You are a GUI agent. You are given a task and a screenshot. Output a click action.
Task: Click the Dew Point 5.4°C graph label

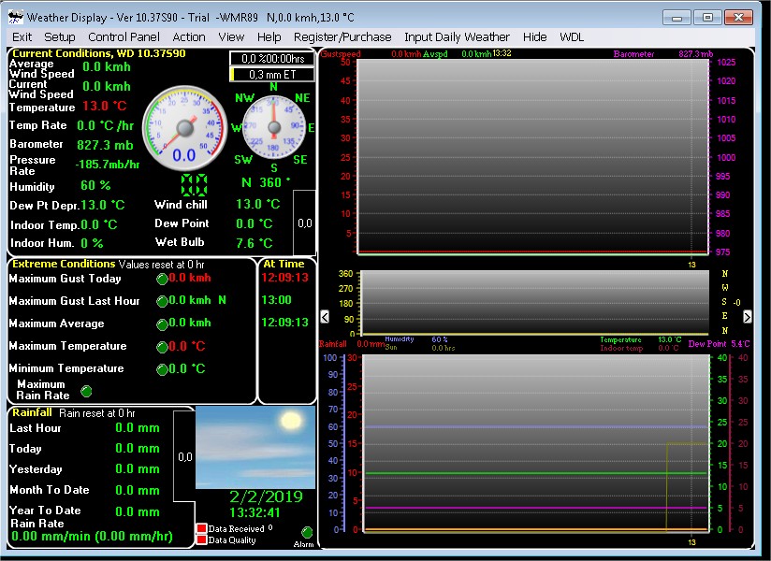(x=719, y=344)
